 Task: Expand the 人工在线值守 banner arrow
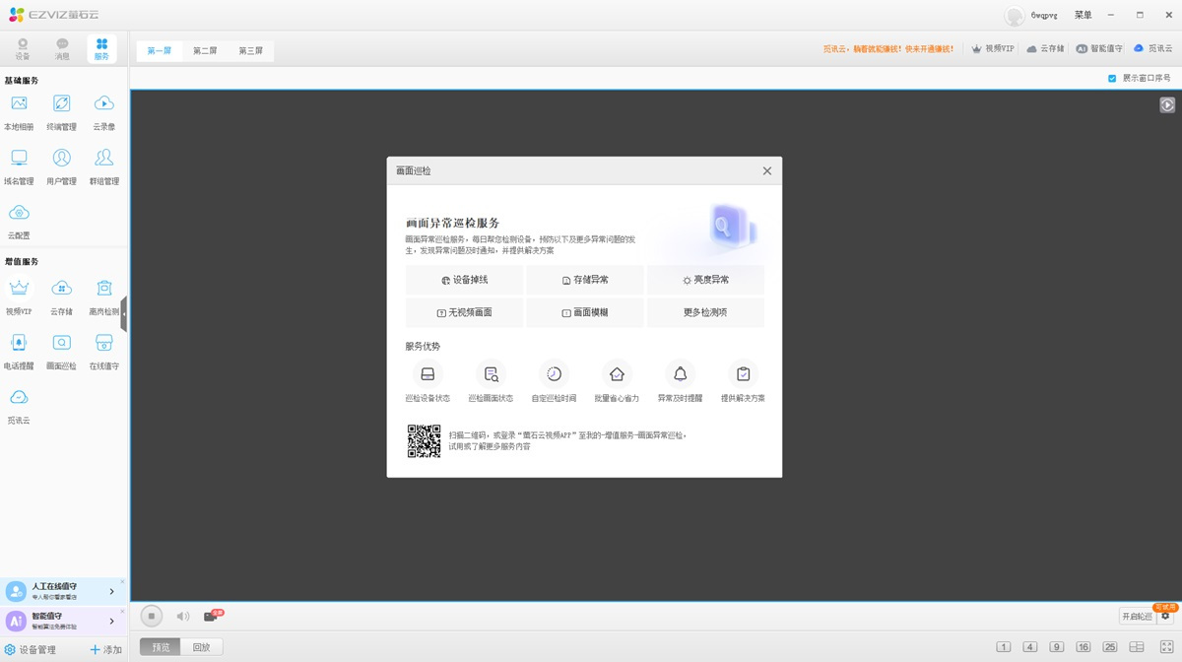(111, 591)
